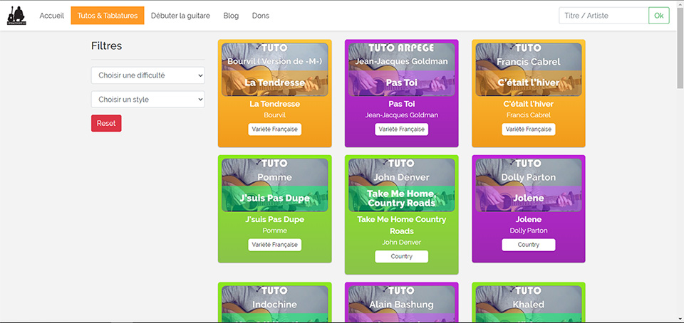Open the J'suis Pas Dupe thumbnail
684x323 pixels.
(275, 185)
